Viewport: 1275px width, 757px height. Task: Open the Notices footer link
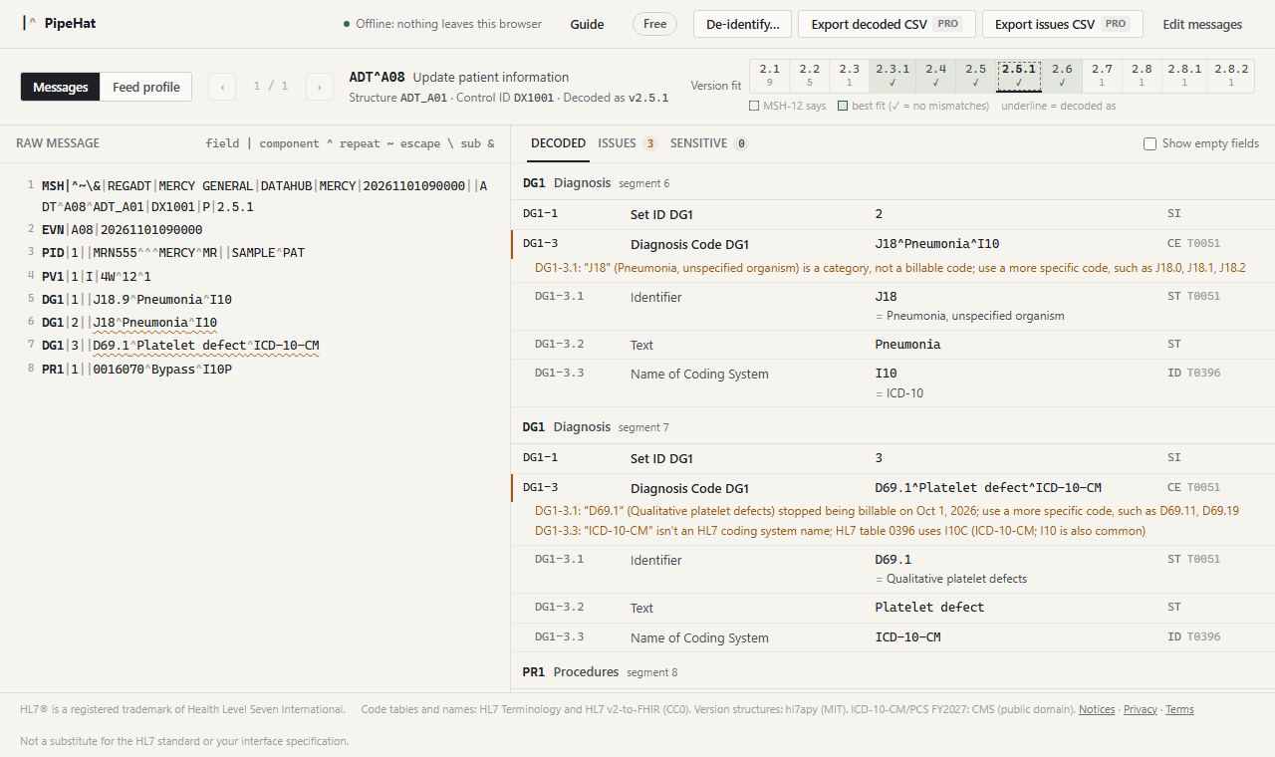[x=1097, y=709]
